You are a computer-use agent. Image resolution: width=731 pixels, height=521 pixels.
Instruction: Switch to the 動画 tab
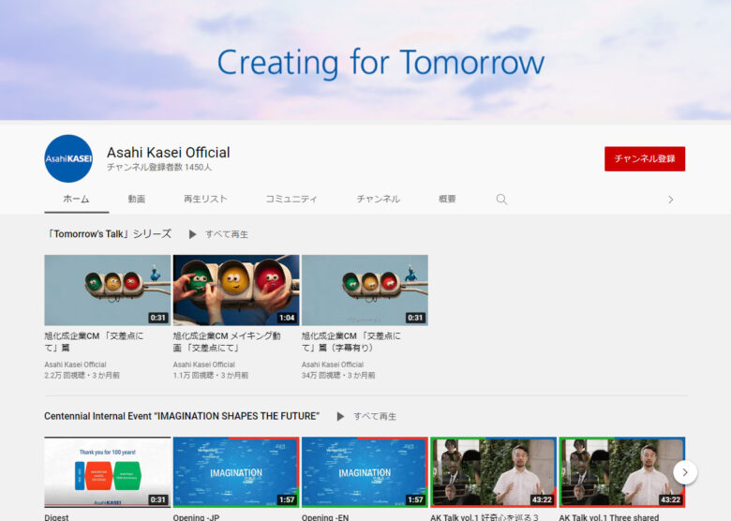137,199
